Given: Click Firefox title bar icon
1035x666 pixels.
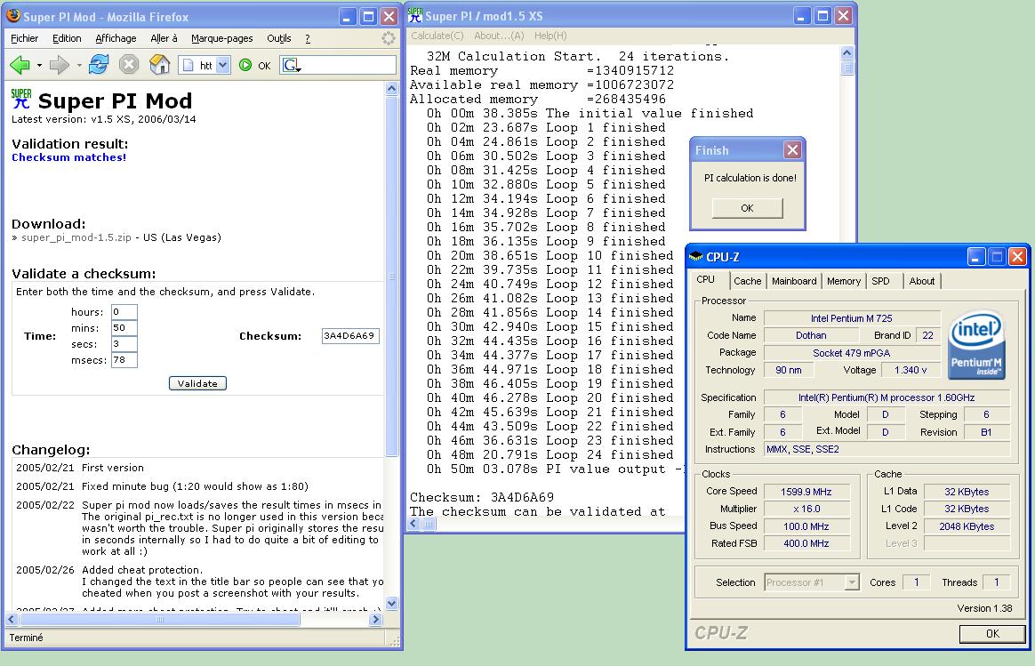Looking at the screenshot, I should point(13,16).
